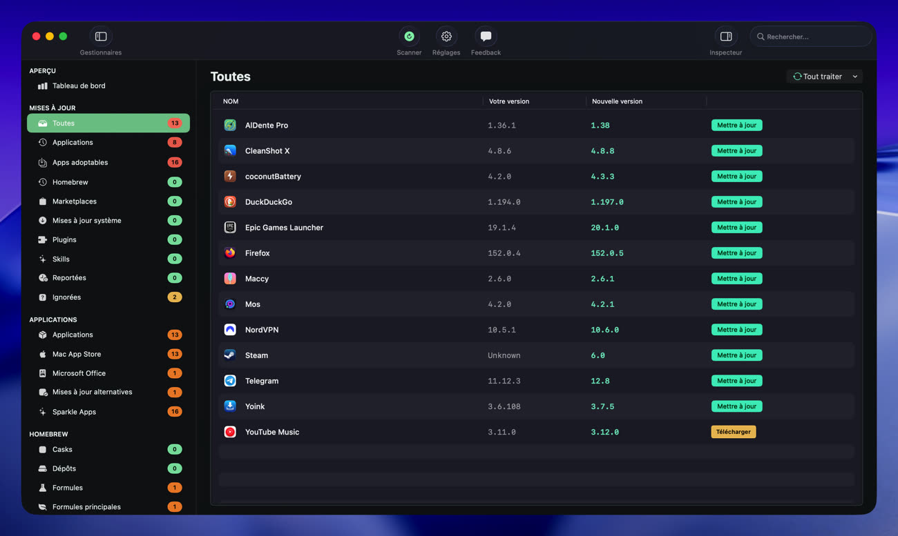Screen dimensions: 898x536
Task: Open the Casks Homebrew entry
Action: 108,450
